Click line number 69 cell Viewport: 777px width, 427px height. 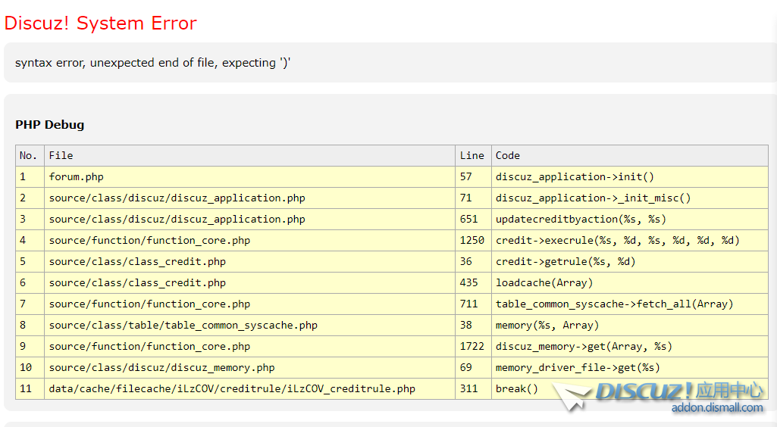473,368
